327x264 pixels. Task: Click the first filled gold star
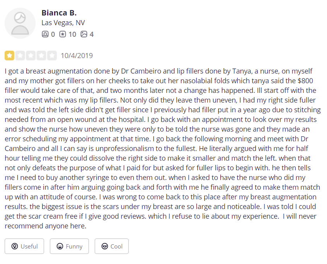(9, 56)
